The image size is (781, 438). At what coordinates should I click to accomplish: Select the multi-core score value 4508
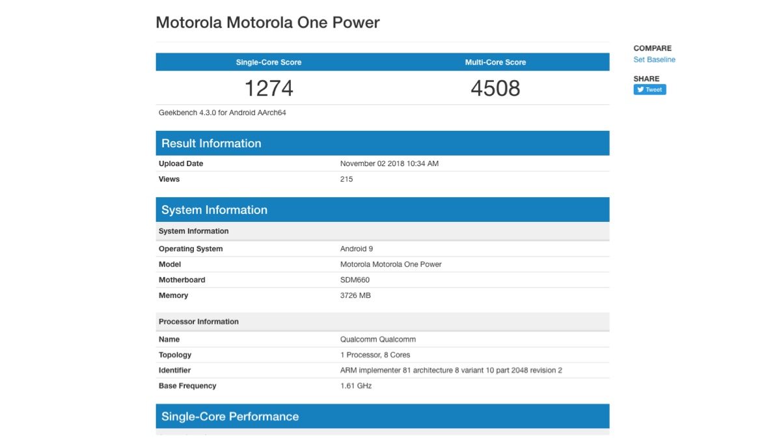(495, 88)
